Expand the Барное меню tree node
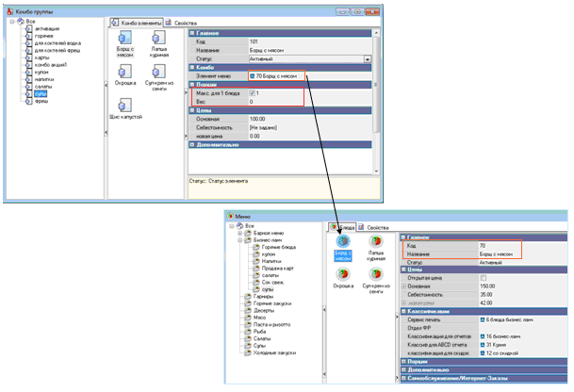Viewport: 574px width, 392px height. click(x=244, y=233)
